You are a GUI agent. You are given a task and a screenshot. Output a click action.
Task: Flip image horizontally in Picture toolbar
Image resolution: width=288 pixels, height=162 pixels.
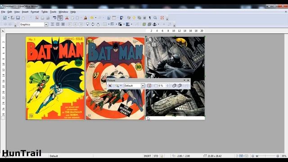coord(174,85)
